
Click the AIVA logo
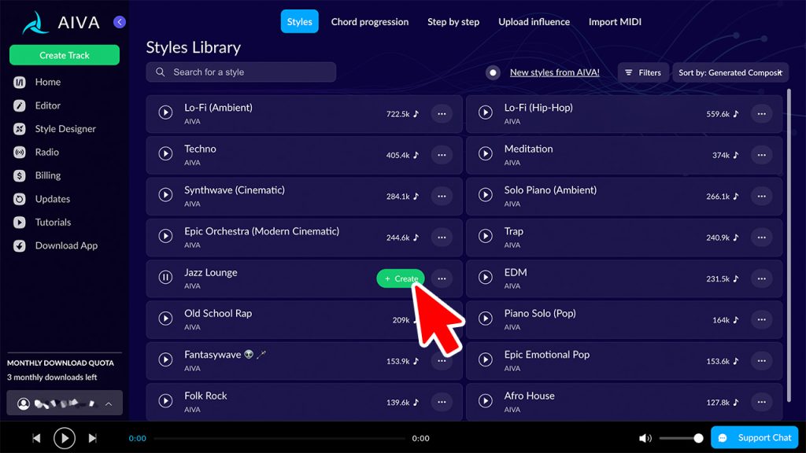click(x=61, y=23)
